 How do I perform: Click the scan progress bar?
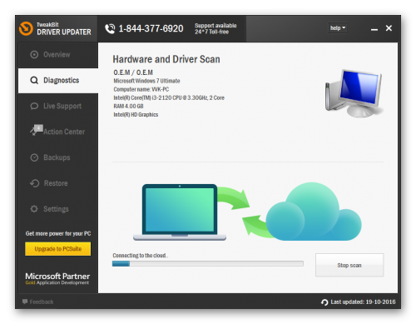[208, 263]
